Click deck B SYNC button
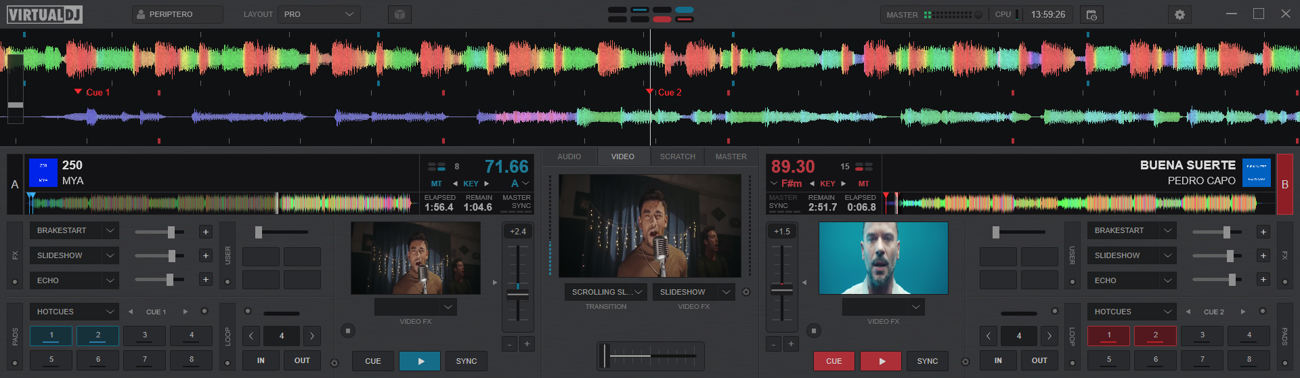The image size is (1300, 378). pyautogui.click(x=928, y=361)
